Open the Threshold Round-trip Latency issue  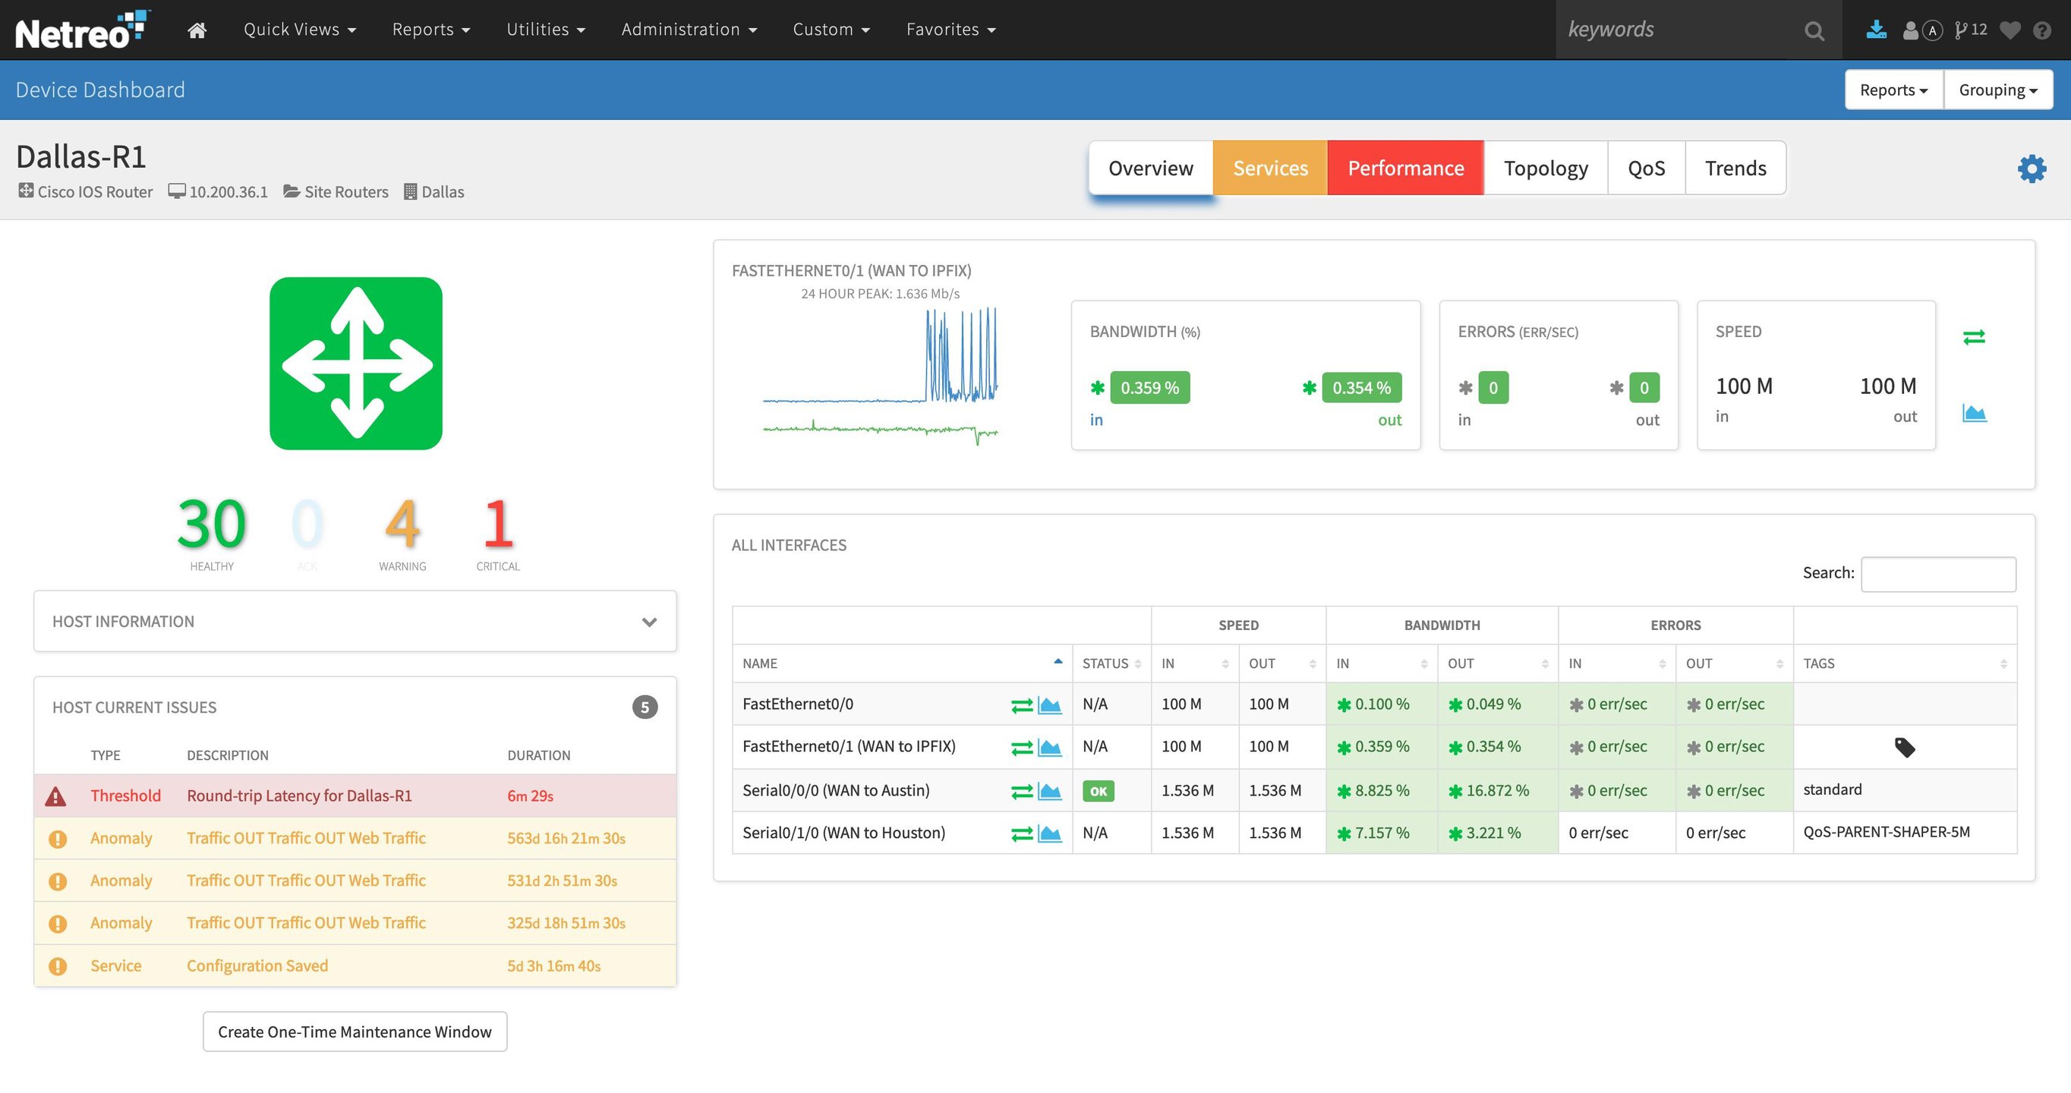pyautogui.click(x=299, y=795)
